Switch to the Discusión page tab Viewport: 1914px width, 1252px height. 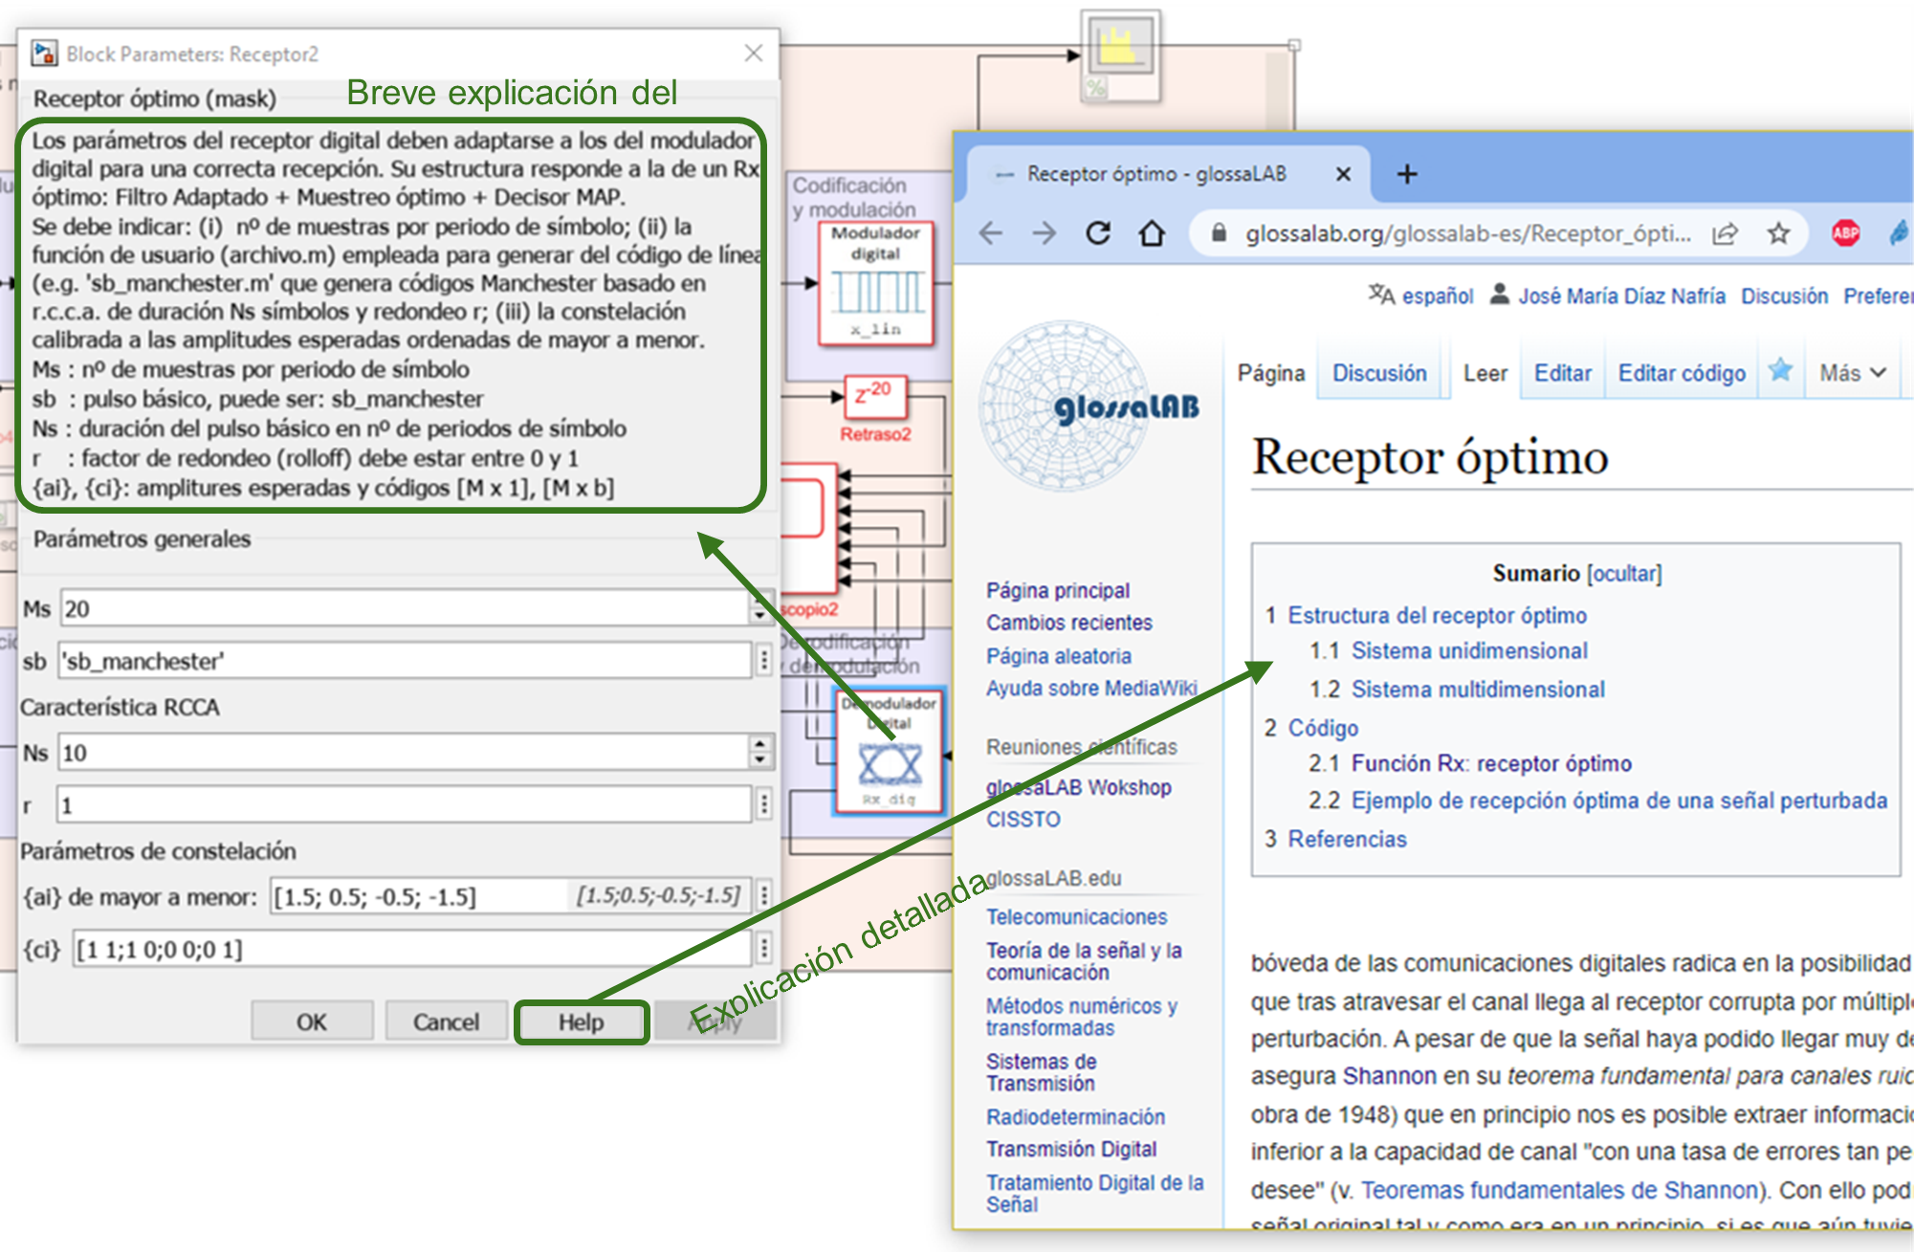[1379, 373]
